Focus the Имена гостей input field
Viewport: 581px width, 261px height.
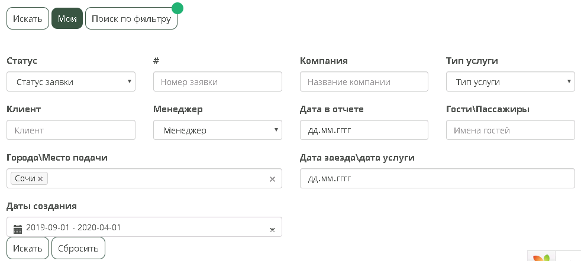[510, 130]
